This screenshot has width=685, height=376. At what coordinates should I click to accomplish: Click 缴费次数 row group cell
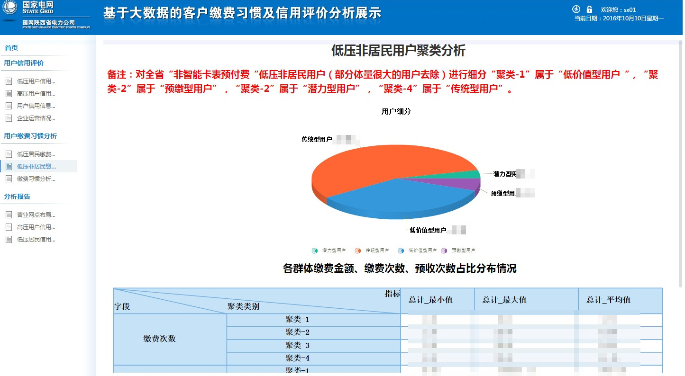click(170, 339)
